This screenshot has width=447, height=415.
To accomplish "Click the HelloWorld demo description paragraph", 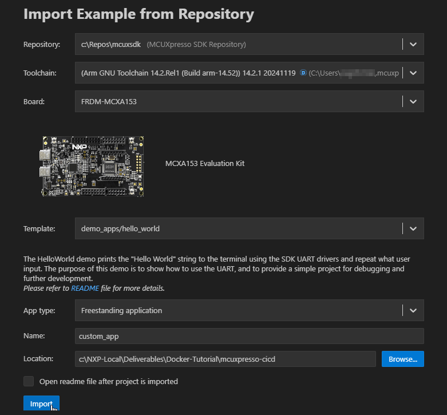I will 217,268.
